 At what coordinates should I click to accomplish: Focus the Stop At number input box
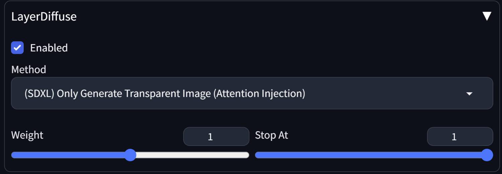point(460,137)
